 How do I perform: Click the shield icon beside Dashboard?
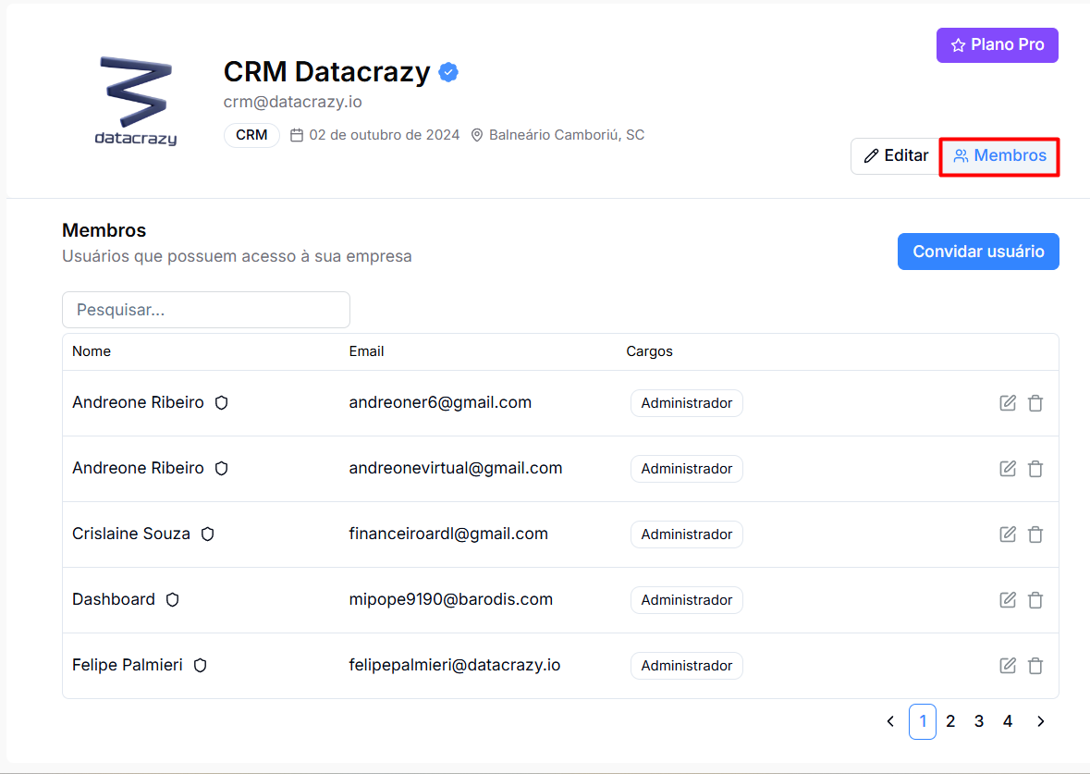click(x=172, y=599)
